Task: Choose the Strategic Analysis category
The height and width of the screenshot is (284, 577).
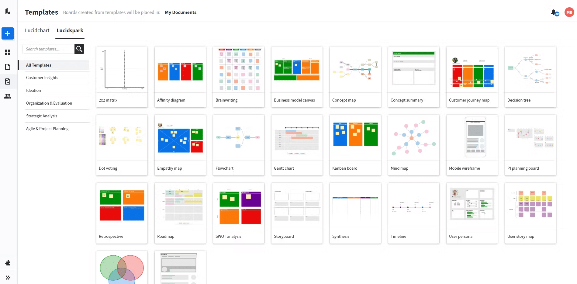Action: click(x=42, y=116)
